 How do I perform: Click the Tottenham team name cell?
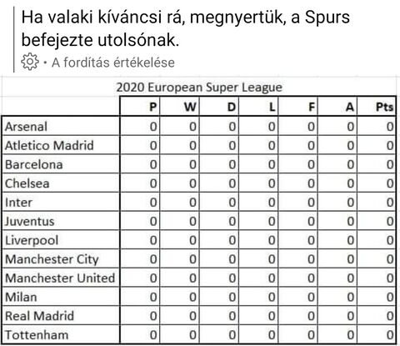(61, 334)
